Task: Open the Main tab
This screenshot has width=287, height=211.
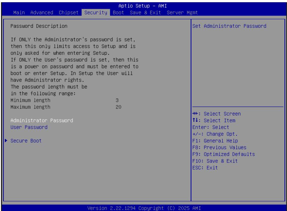Action: click(19, 13)
